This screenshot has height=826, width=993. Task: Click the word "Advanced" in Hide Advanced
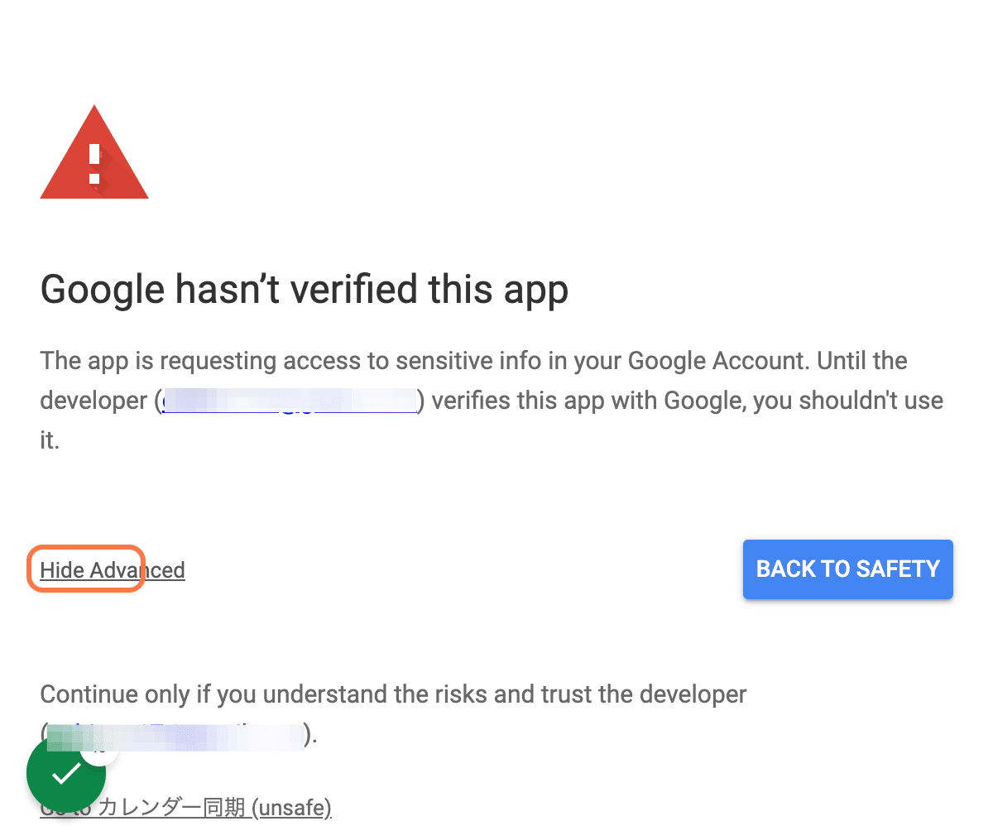[137, 570]
